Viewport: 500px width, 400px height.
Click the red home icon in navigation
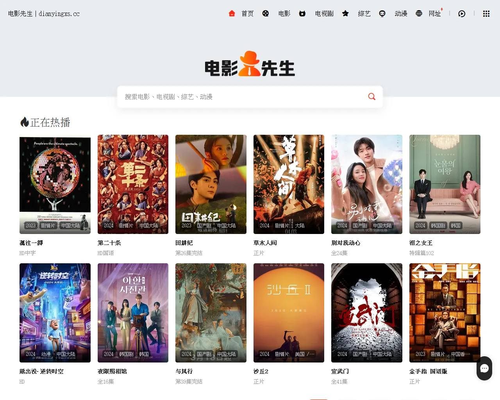click(232, 14)
